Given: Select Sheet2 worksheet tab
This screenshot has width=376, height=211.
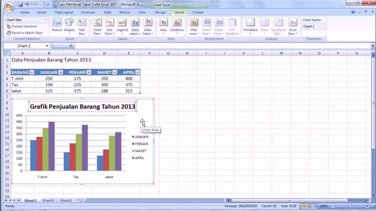Looking at the screenshot, I should pos(48,201).
